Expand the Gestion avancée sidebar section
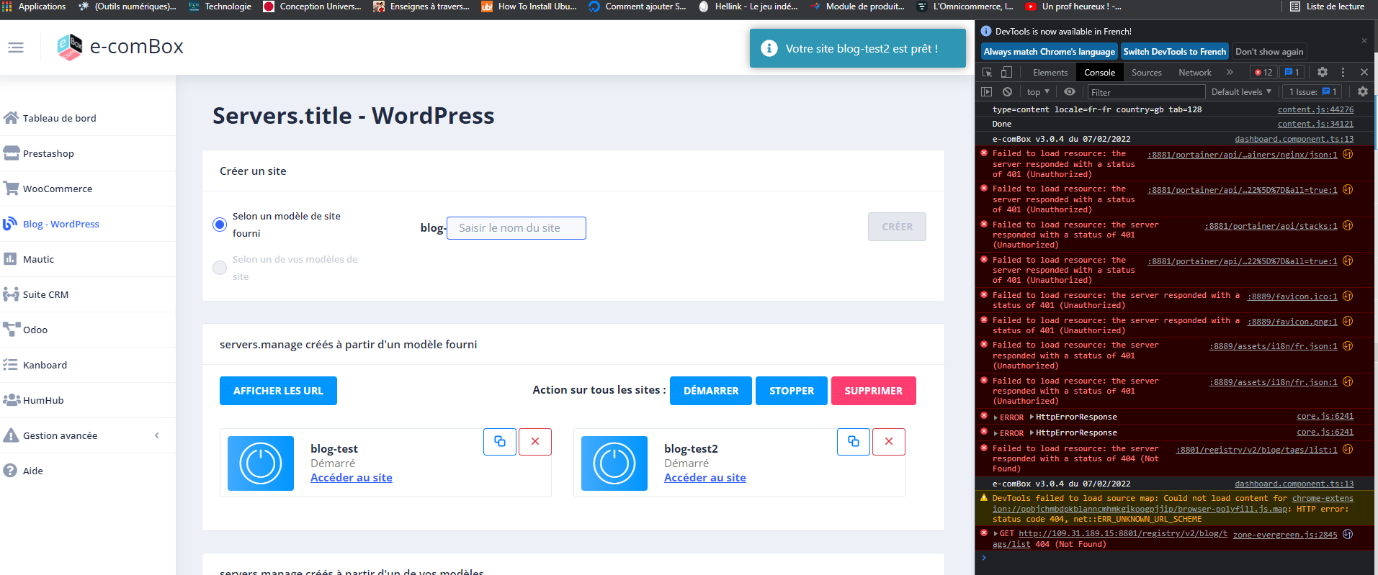The height and width of the screenshot is (575, 1378). (88, 435)
